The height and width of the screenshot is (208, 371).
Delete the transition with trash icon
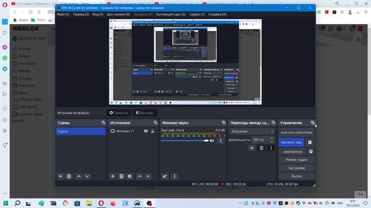click(x=261, y=148)
